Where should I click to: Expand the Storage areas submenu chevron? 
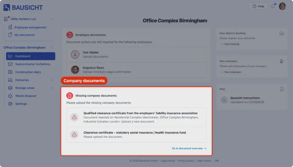(52, 88)
